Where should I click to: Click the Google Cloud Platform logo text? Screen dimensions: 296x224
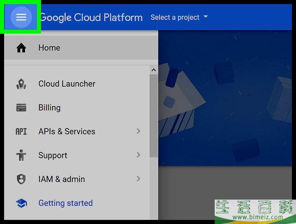pyautogui.click(x=91, y=17)
